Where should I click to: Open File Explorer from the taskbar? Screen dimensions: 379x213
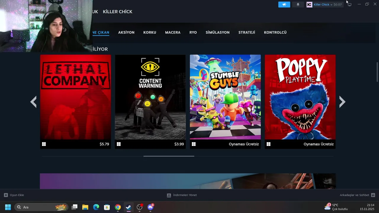(85, 207)
